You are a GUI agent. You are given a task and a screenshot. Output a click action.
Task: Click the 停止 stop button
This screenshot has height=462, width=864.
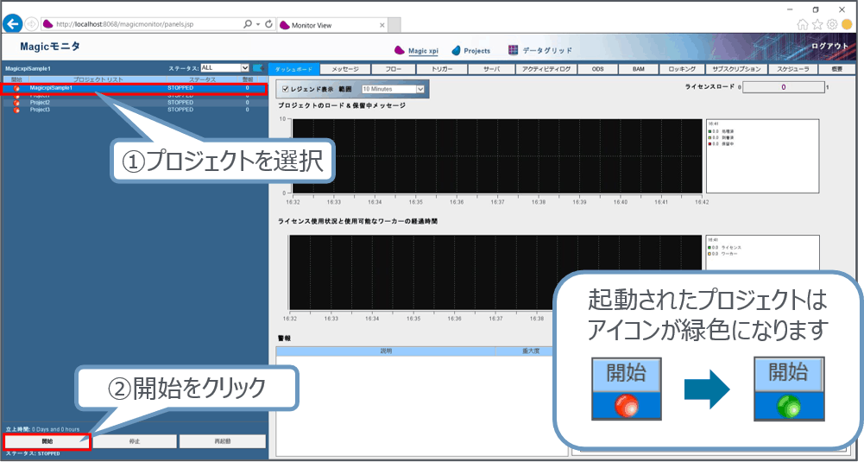135,441
